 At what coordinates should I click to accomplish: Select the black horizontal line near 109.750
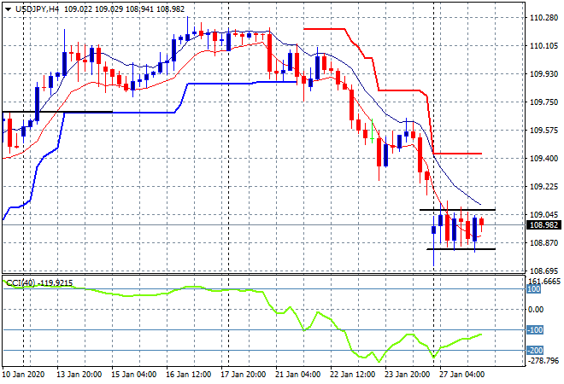coord(57,112)
